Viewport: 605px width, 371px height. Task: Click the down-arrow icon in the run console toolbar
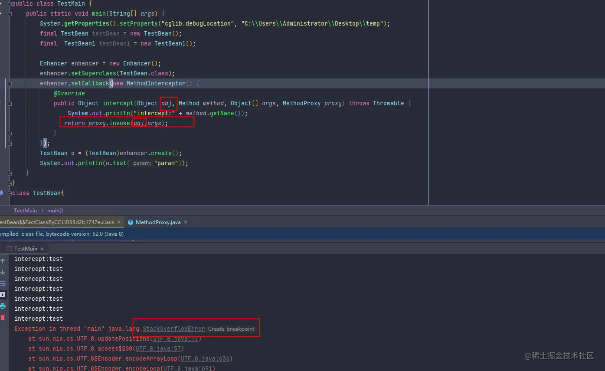coord(3,272)
